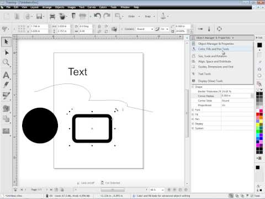This screenshot has height=199, width=265.
Task: Click the paint bucket icon in toolbar
Action: point(62,17)
